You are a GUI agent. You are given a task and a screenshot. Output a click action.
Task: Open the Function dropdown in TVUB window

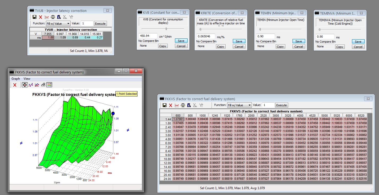(x=58, y=24)
